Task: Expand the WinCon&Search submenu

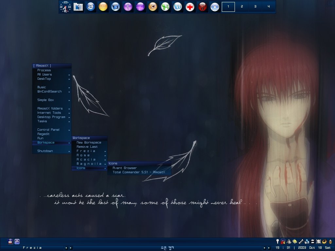Action: [x=52, y=92]
